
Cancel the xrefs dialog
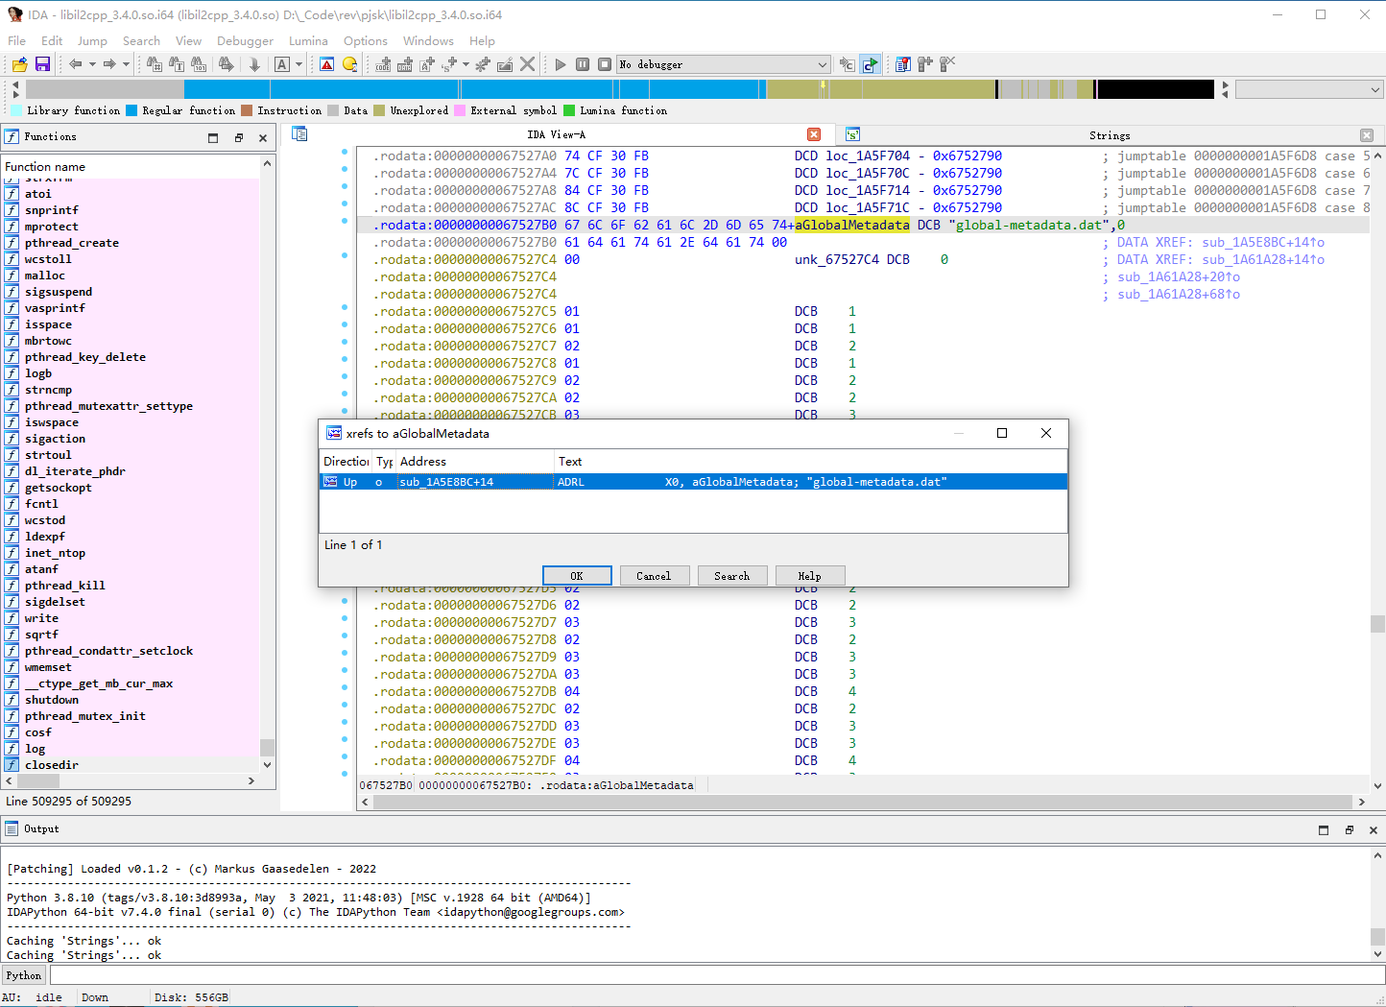tap(653, 576)
